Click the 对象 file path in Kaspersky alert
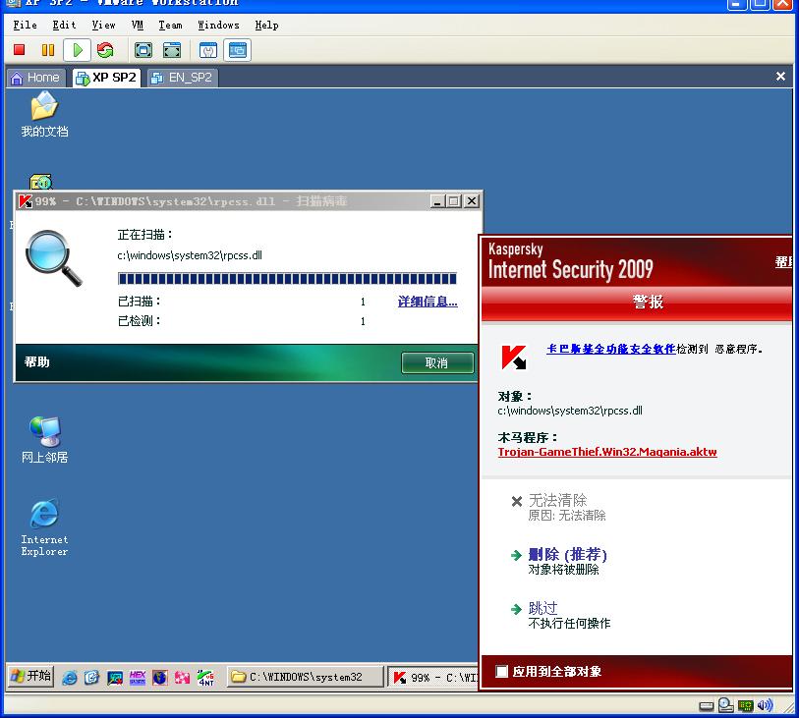The height and width of the screenshot is (718, 799). click(x=570, y=411)
